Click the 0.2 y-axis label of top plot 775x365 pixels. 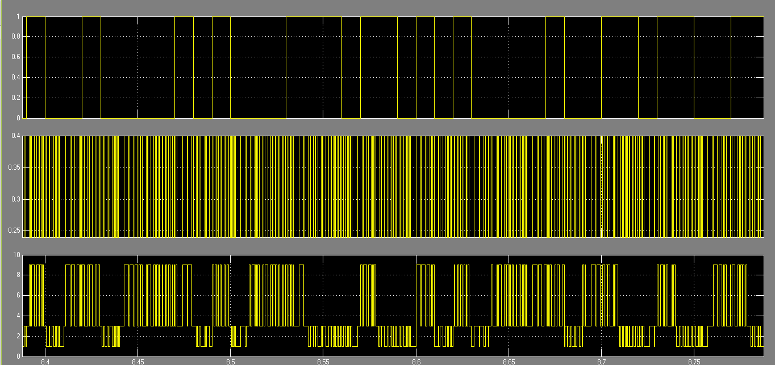(x=16, y=98)
